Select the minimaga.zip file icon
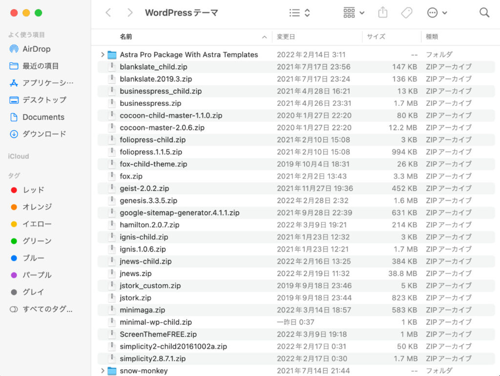 [x=112, y=310]
